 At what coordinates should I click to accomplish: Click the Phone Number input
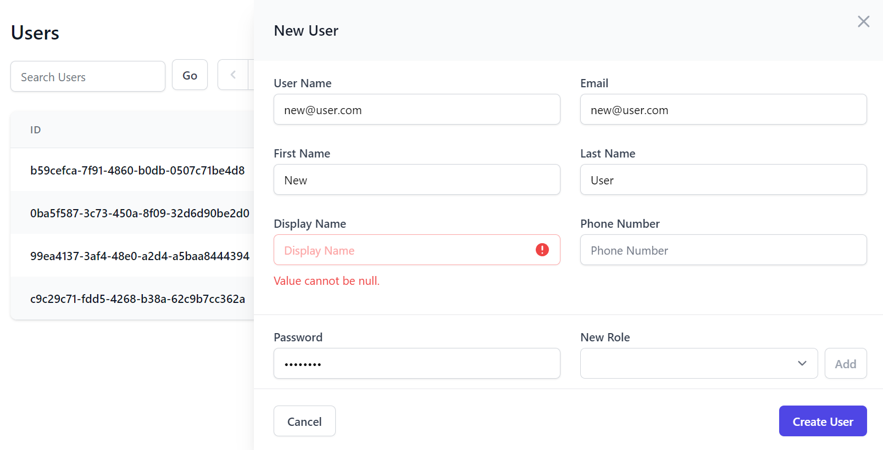(723, 250)
